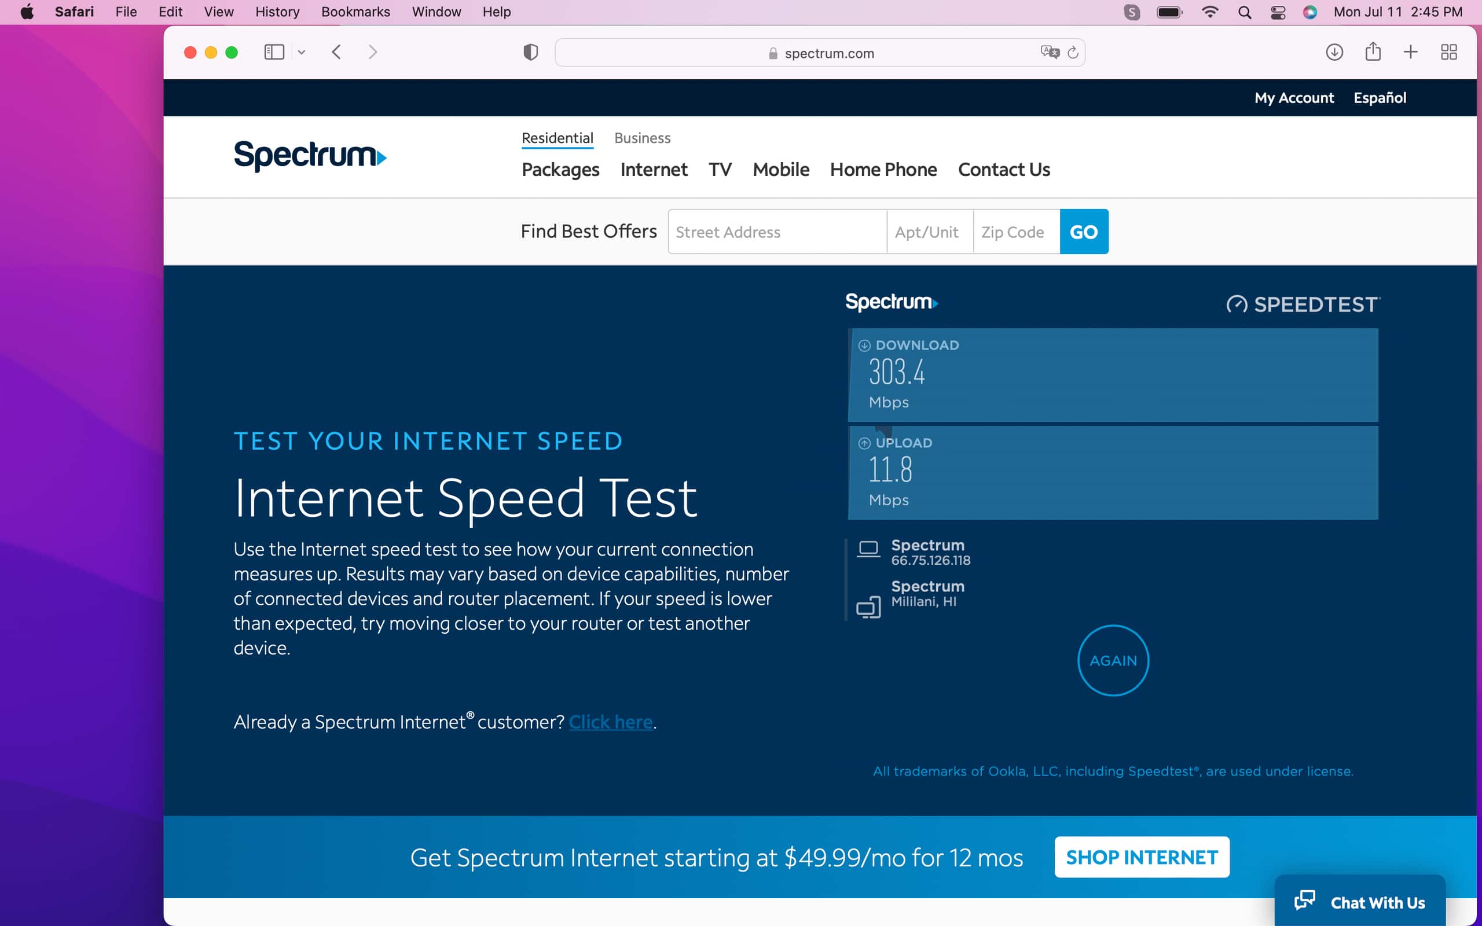Open a new tab with the plus icon
The width and height of the screenshot is (1482, 926).
1410,52
